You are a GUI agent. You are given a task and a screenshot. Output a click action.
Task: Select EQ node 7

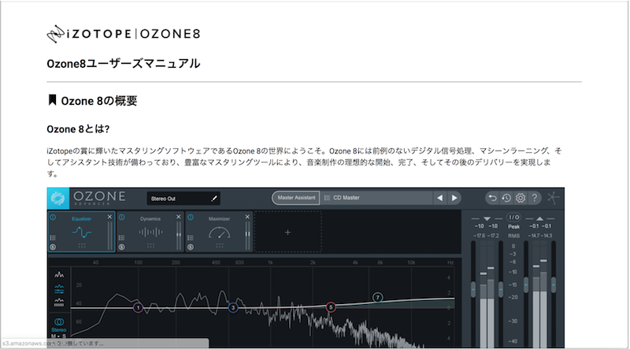coord(378,298)
